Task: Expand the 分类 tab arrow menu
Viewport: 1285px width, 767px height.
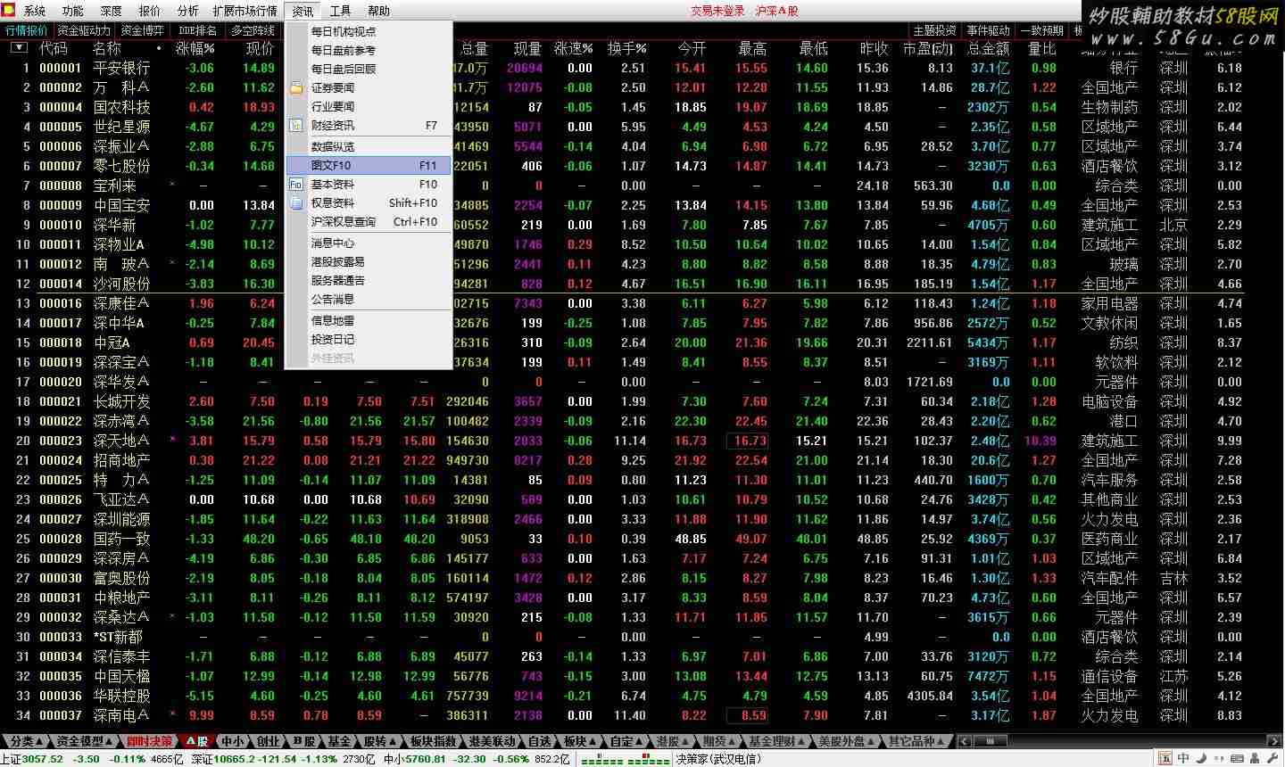Action: (x=39, y=741)
